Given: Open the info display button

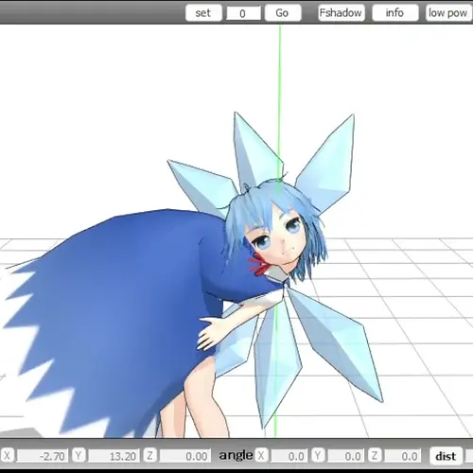Looking at the screenshot, I should click(x=395, y=13).
